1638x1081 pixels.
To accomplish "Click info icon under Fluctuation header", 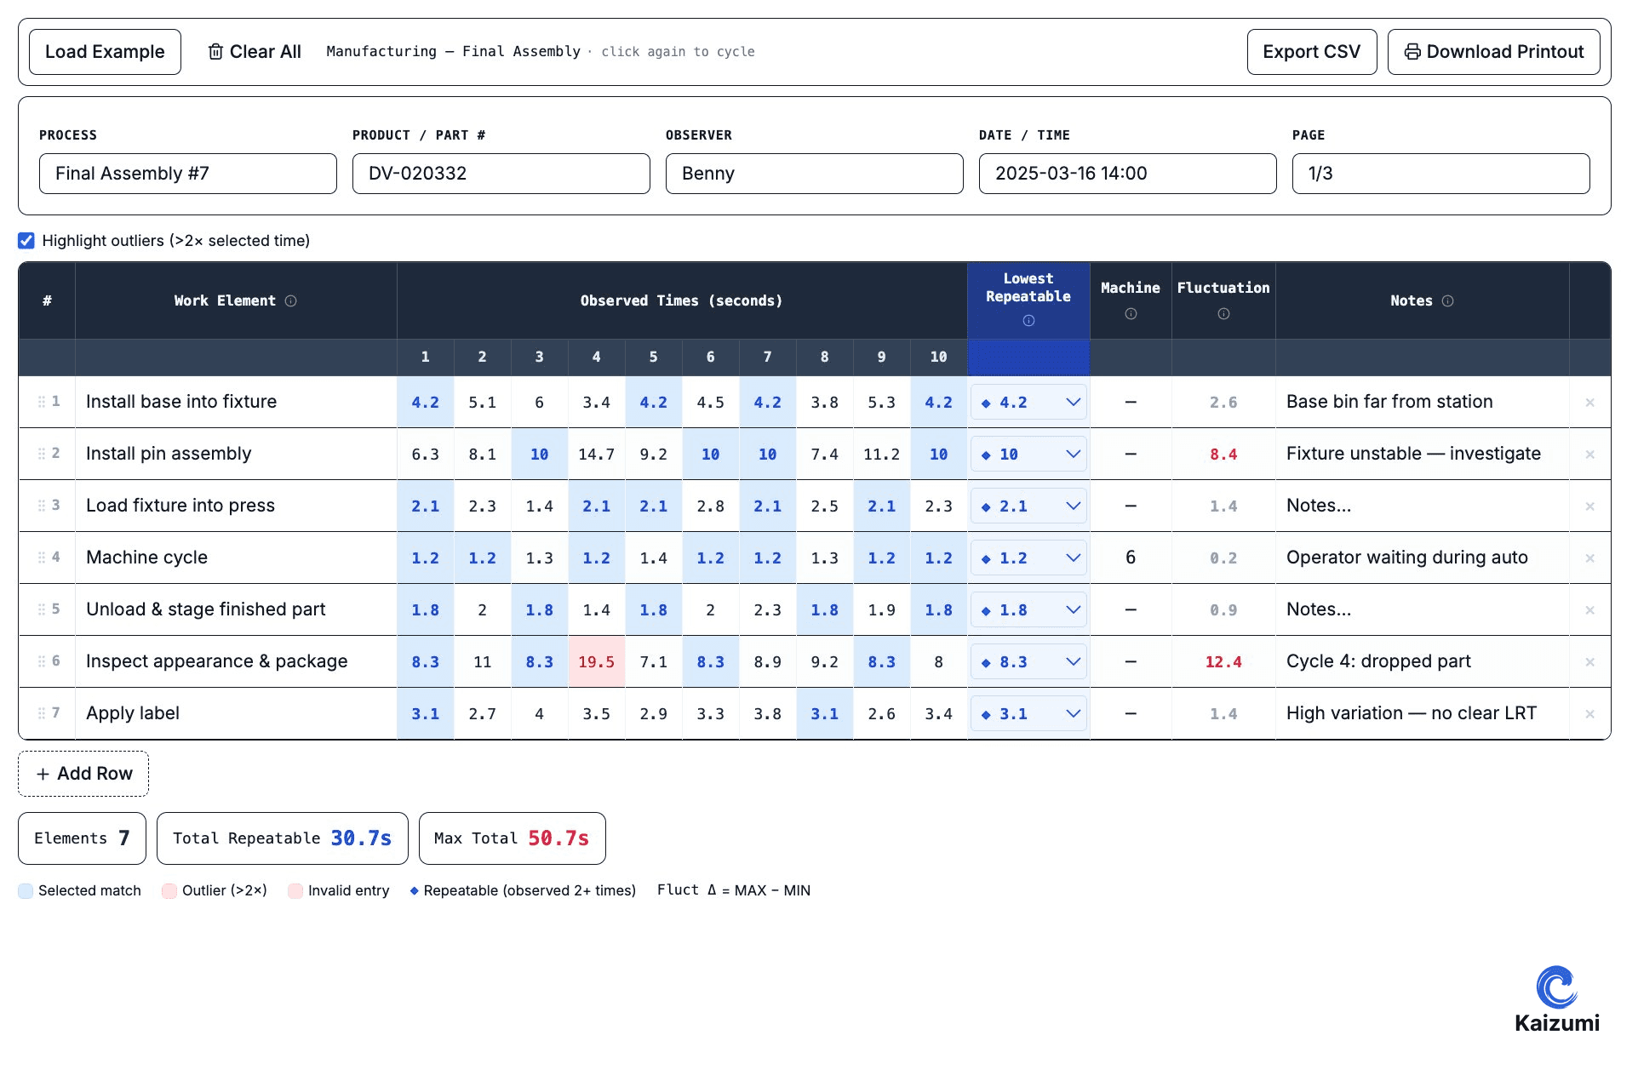I will point(1223,314).
